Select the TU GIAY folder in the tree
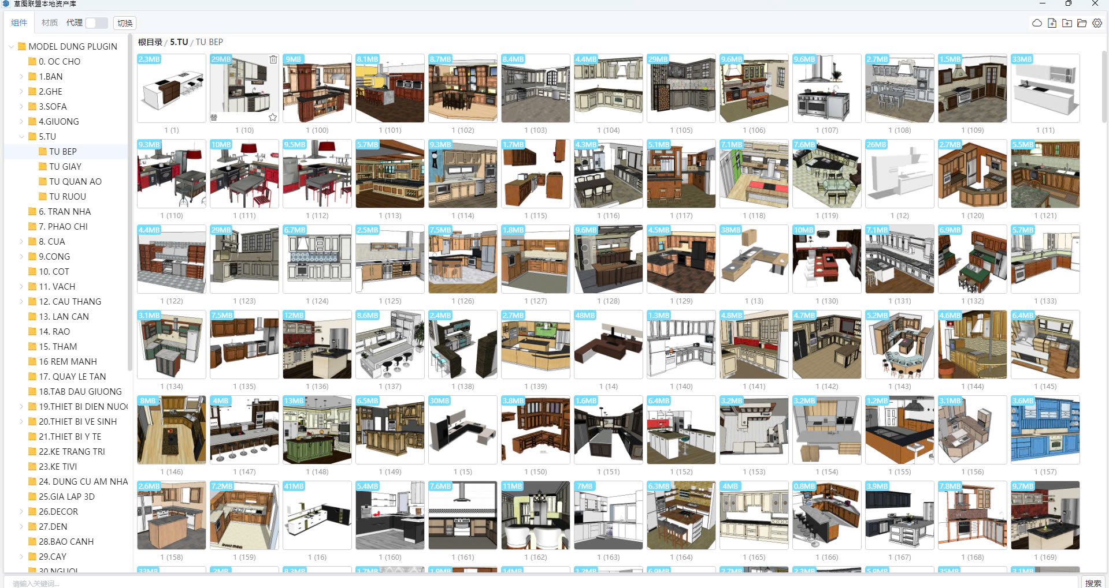The height and width of the screenshot is (588, 1109). click(65, 167)
